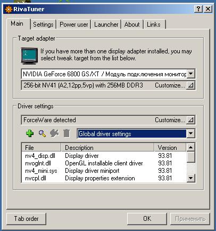The image size is (216, 231).
Task: Click the question mark help button
Action: tap(198, 9)
